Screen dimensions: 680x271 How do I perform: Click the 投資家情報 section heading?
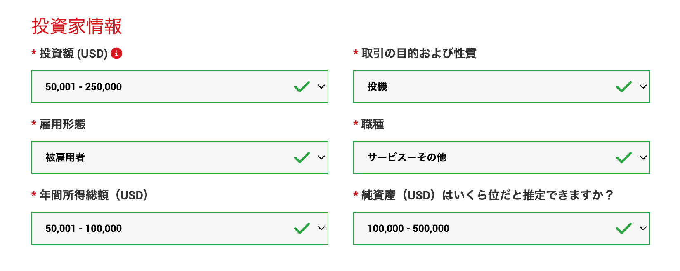click(77, 26)
